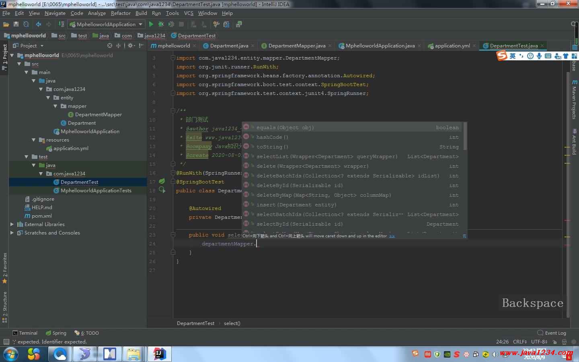Collapse the src folder node
This screenshot has width=579, height=362.
click(19, 64)
